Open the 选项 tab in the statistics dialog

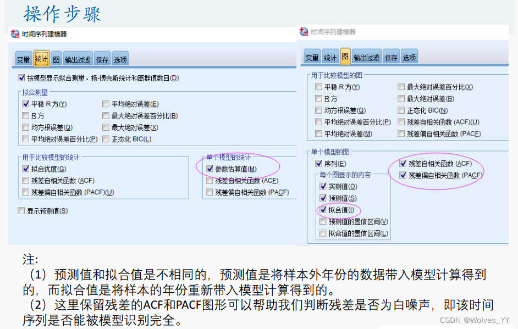pos(120,59)
